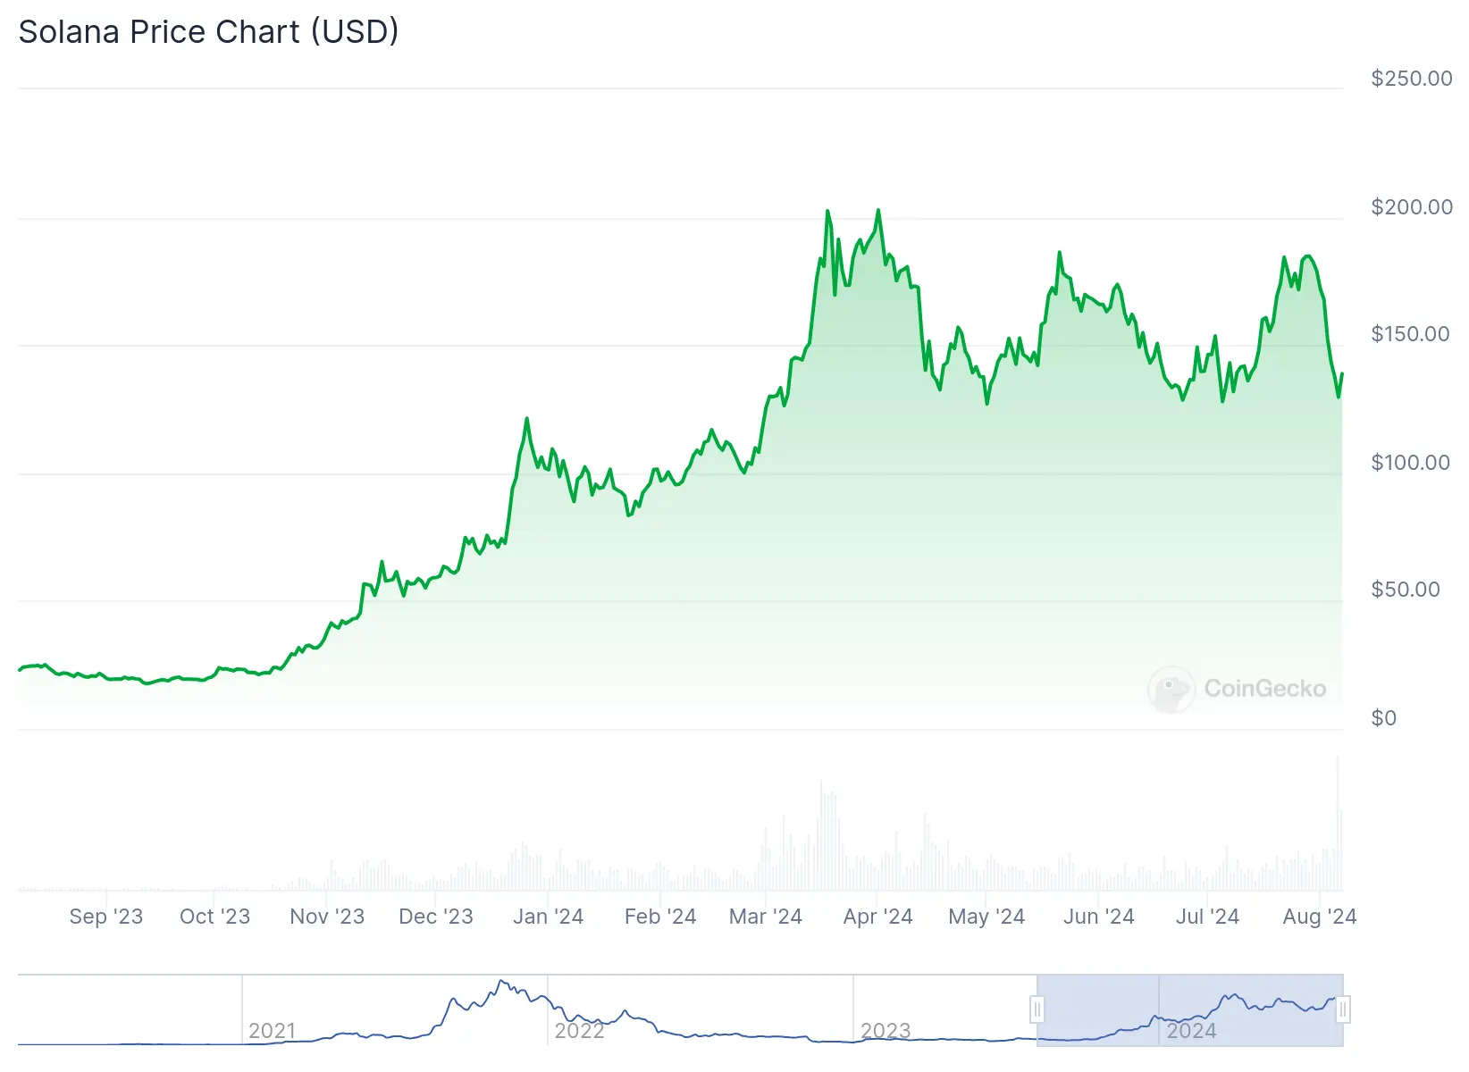This screenshot has height=1072, width=1469.
Task: Click the tallest volume bar in August 2024
Action: [x=1338, y=822]
